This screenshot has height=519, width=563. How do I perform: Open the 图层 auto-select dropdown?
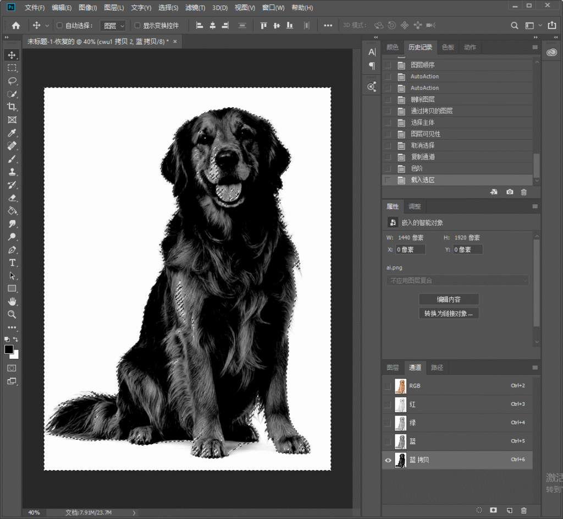point(113,25)
